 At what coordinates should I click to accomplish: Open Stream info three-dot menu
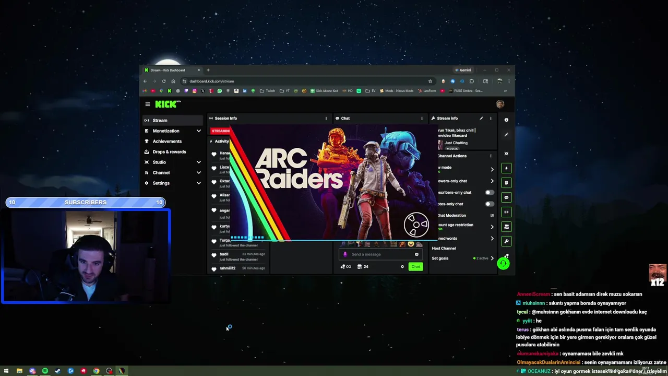tap(491, 119)
